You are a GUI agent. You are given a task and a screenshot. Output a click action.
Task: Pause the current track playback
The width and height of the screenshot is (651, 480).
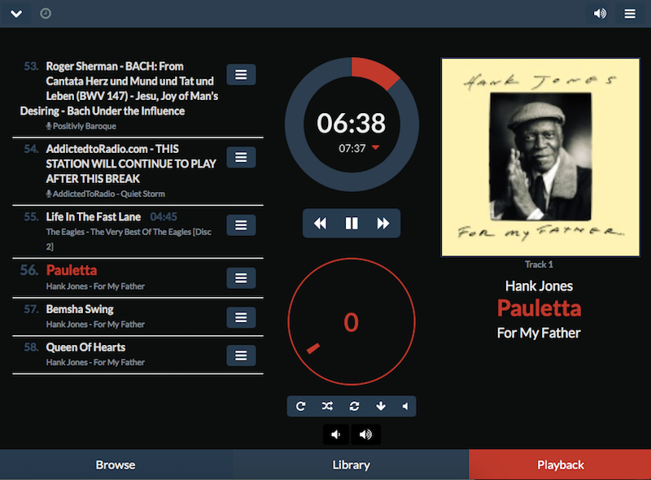(352, 224)
